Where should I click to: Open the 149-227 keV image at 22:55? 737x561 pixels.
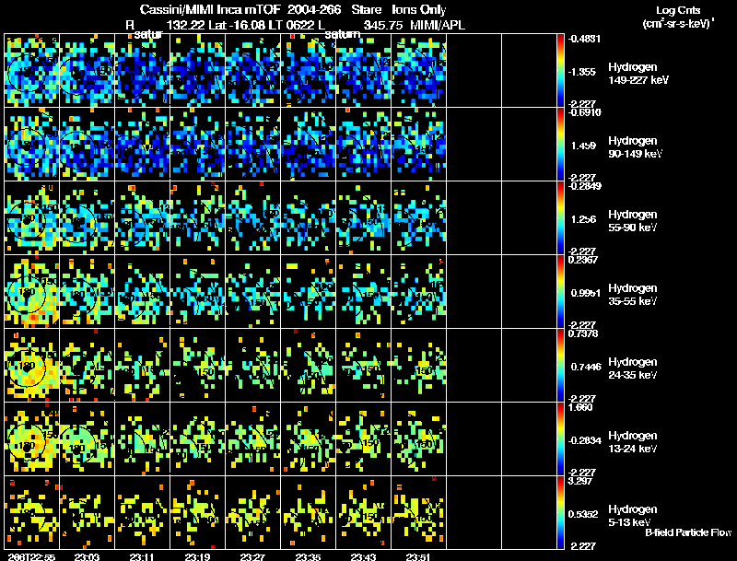pos(32,70)
